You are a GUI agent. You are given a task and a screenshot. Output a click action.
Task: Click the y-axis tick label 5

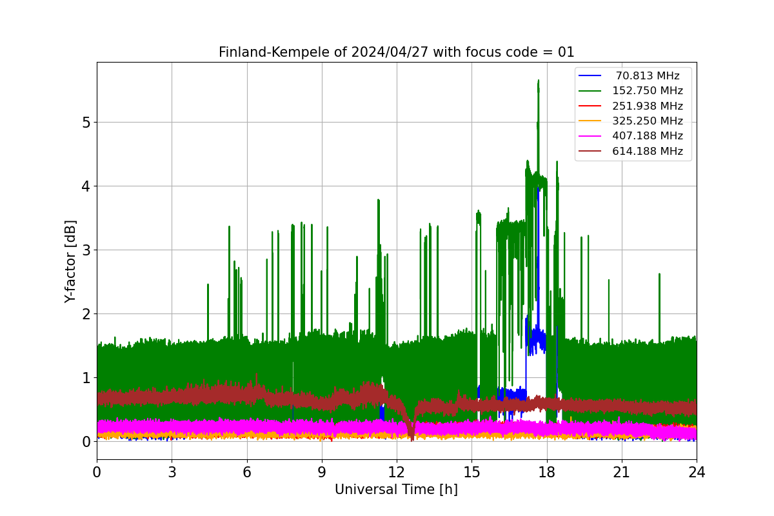[86, 123]
